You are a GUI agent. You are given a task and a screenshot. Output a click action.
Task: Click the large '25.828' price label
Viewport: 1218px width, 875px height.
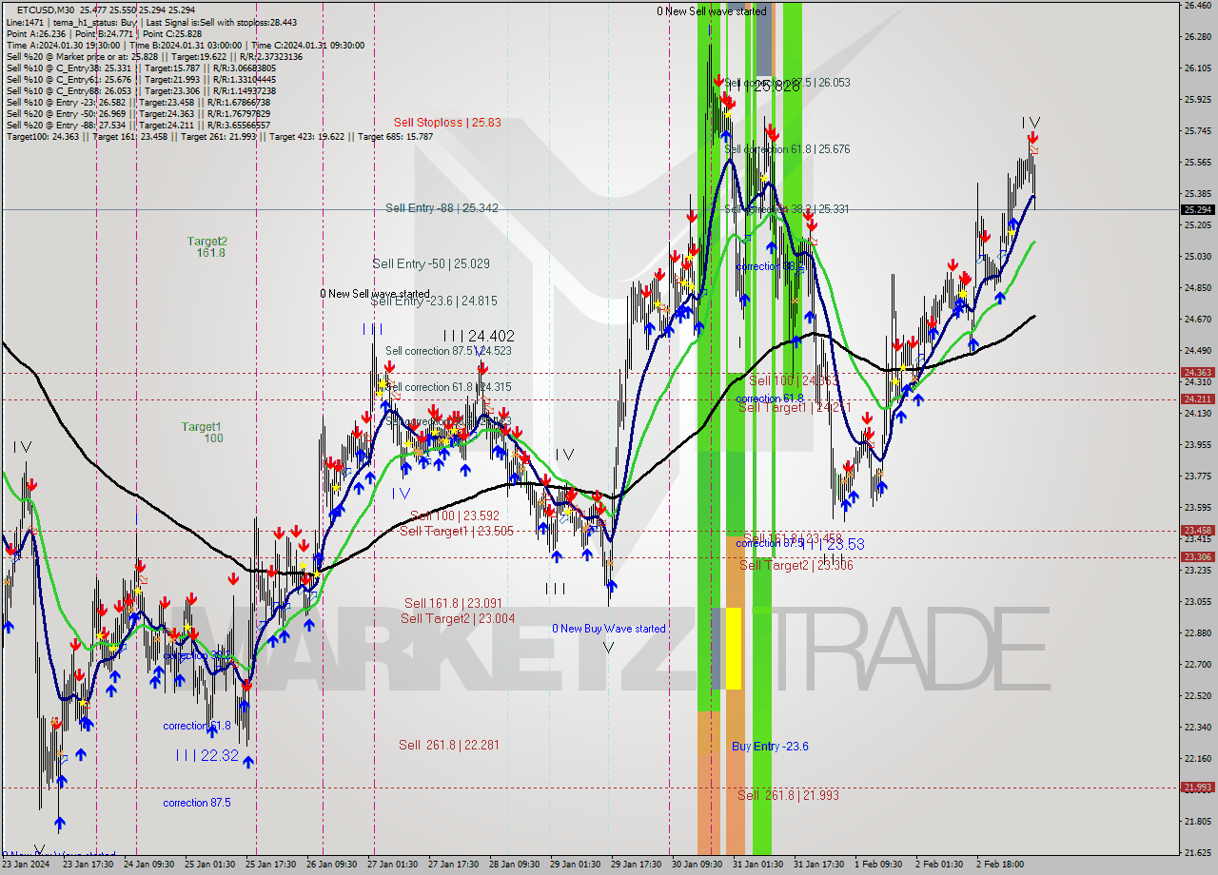point(777,86)
